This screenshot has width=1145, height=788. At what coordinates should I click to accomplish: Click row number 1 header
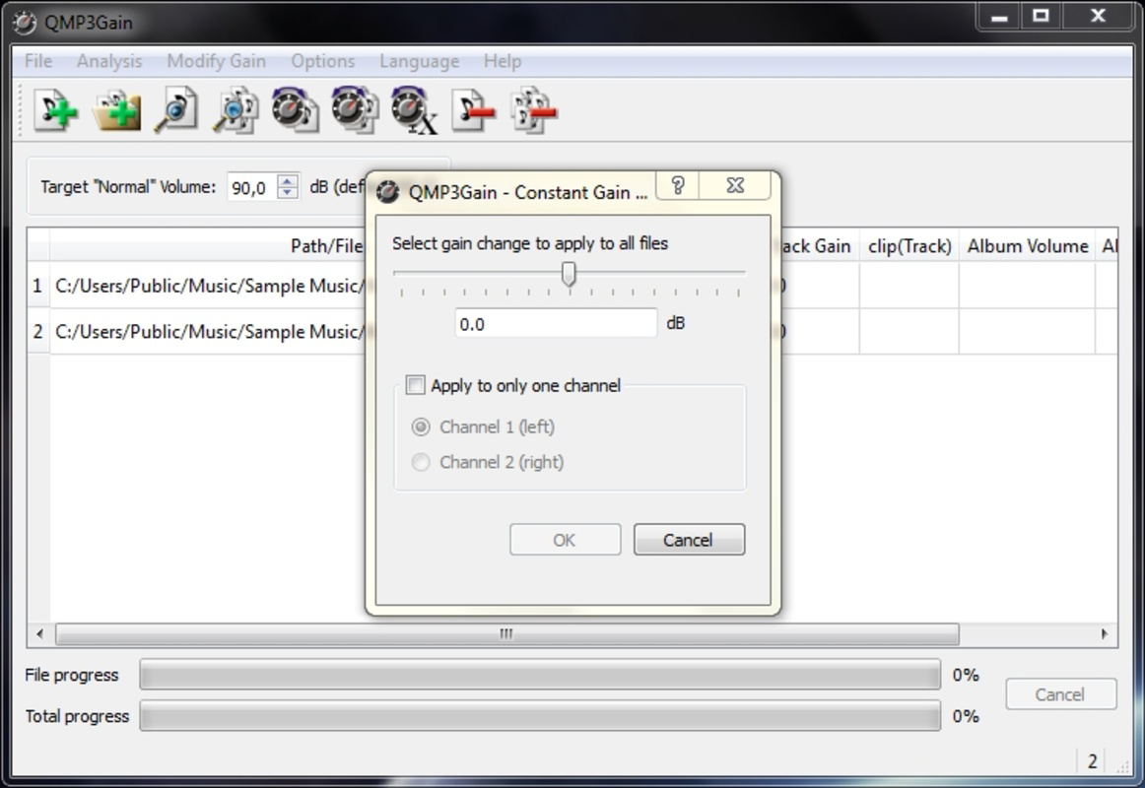click(38, 286)
